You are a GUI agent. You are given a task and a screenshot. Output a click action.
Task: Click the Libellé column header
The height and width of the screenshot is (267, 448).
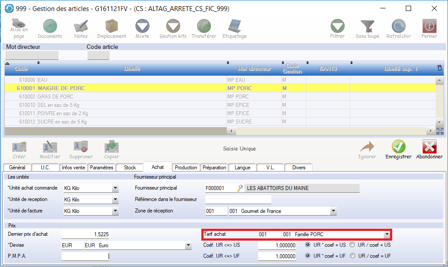point(132,69)
